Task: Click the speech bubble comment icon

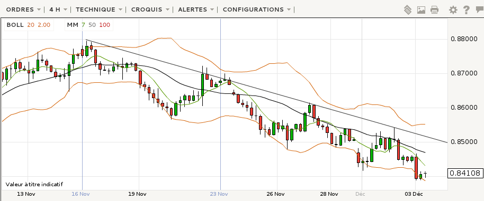Action: pos(480,10)
